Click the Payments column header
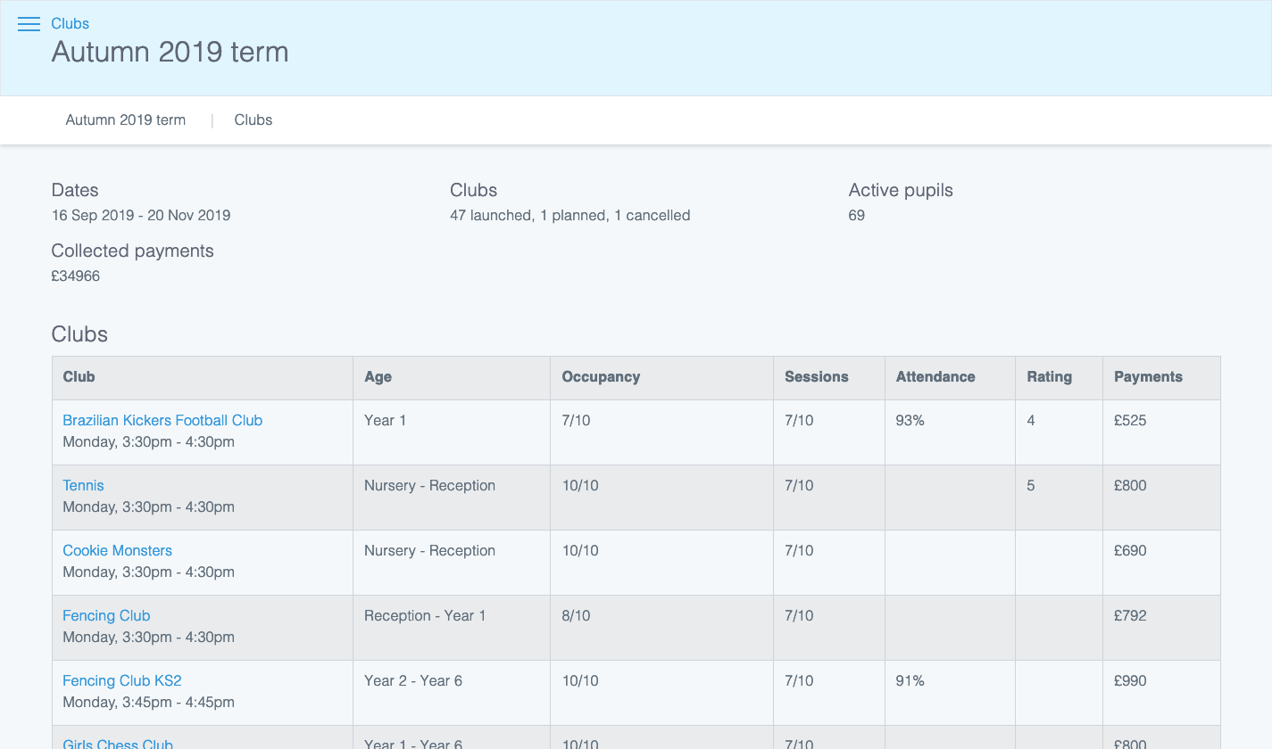This screenshot has height=749, width=1272. coord(1148,377)
